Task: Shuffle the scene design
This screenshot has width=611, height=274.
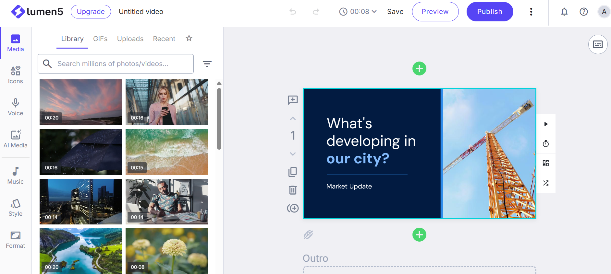Action: 546,183
